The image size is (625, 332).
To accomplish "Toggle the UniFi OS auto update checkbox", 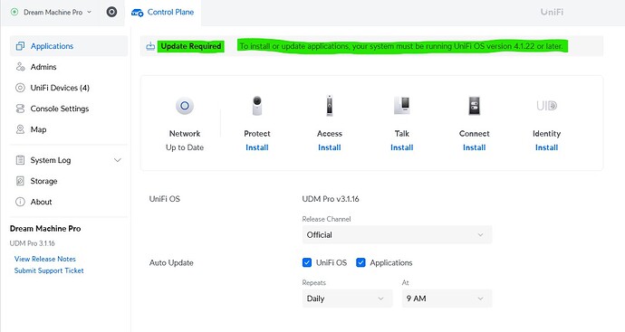I will pyautogui.click(x=307, y=262).
